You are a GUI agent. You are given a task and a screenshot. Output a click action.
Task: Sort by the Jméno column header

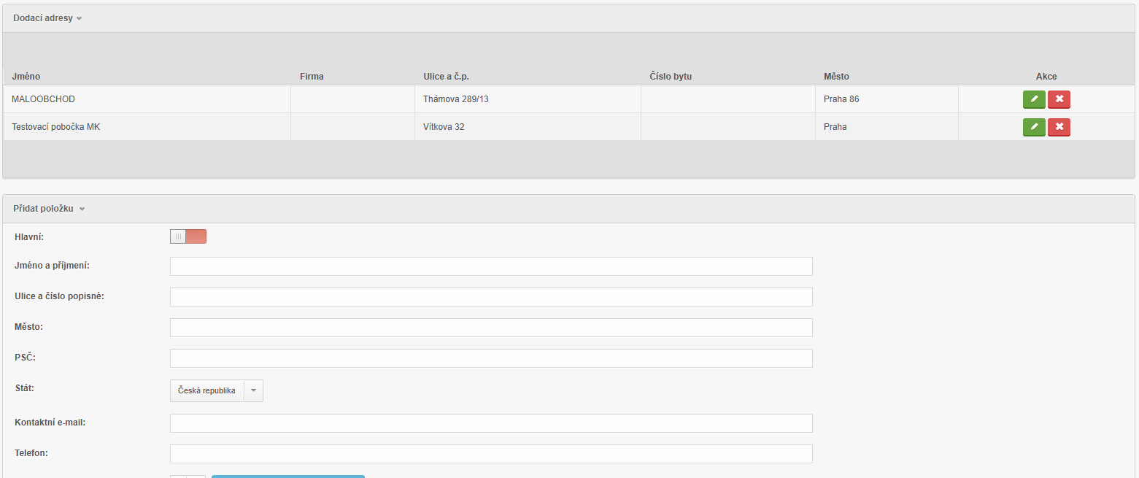coord(26,77)
